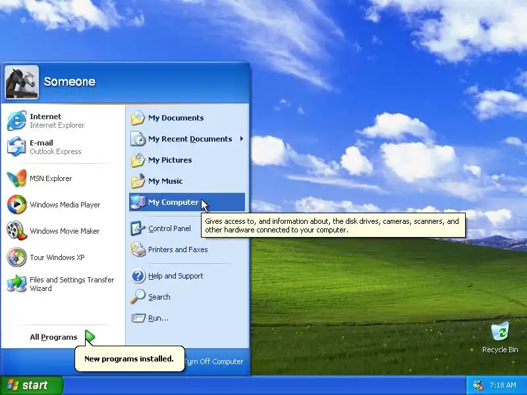
Task: Open the Run... text entry
Action: pos(158,318)
